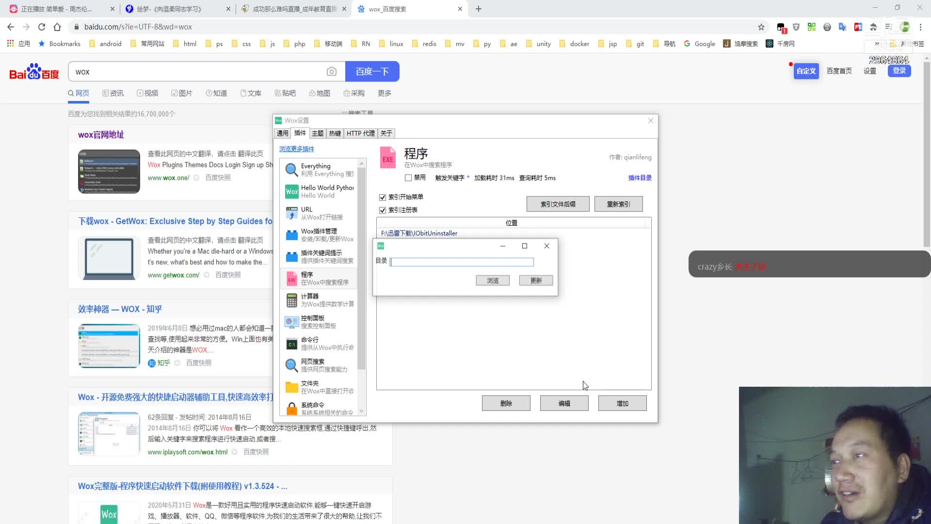Open the redis bookmarks folder
Image resolution: width=931 pixels, height=524 pixels.
pyautogui.click(x=424, y=44)
